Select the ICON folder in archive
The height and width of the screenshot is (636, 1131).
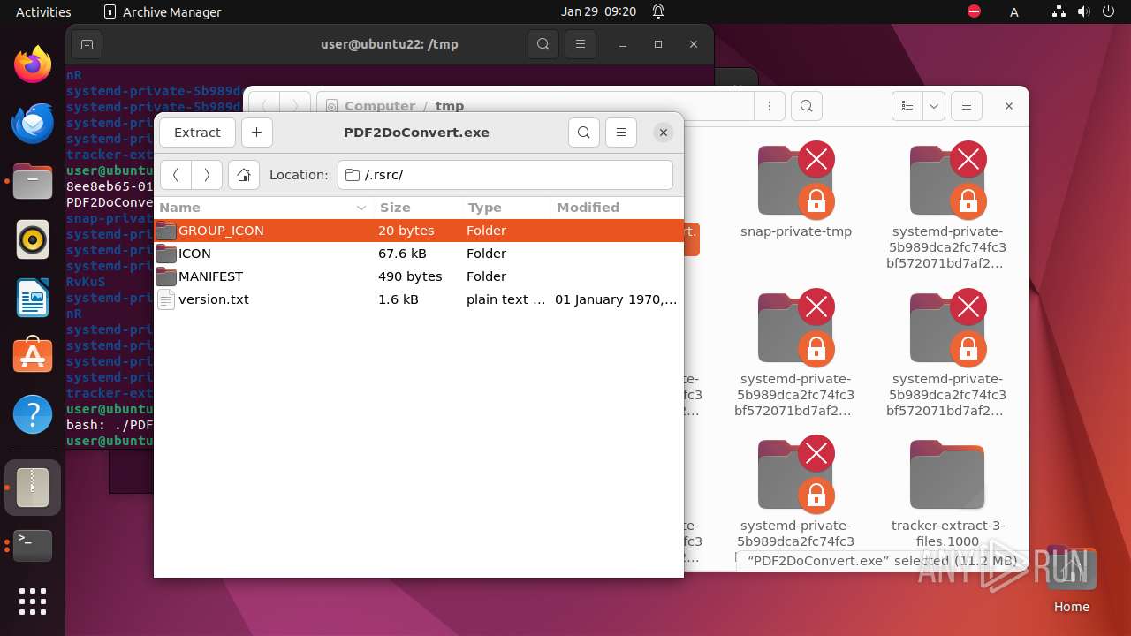click(419, 254)
